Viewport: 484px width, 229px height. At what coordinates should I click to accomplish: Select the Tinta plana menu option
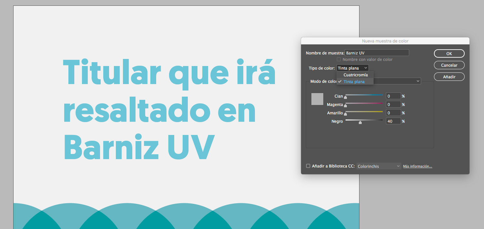click(x=354, y=82)
